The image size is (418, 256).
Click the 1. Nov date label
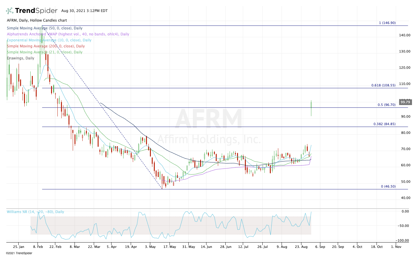click(396, 247)
